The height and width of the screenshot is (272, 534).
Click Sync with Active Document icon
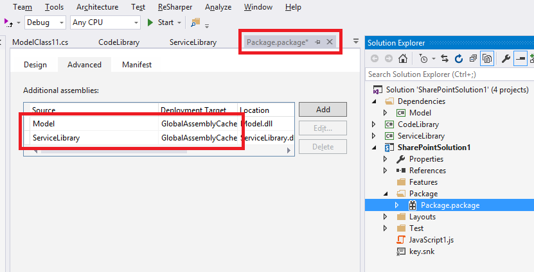coord(444,58)
